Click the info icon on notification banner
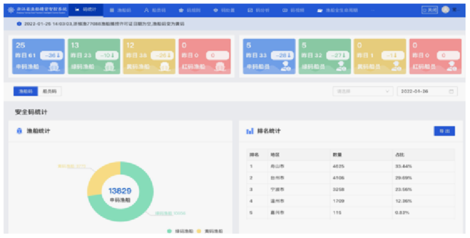Screen dimensions: 470x238 [x=19, y=24]
